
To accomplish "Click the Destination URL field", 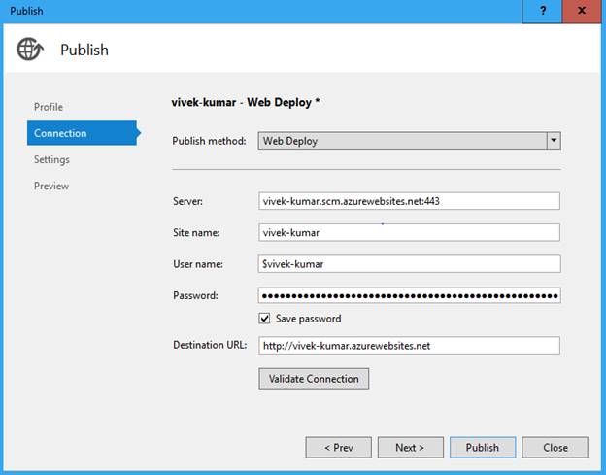I will (x=409, y=346).
